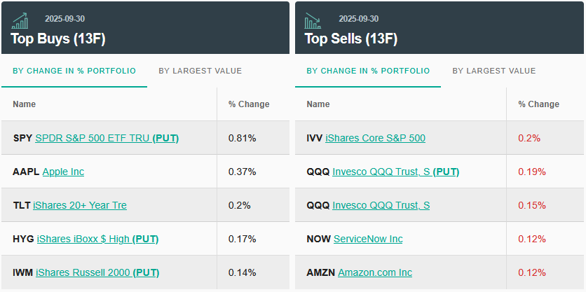Screen dimensions: 586x292
Task: Open the iShares Russell 2000 link
Action: point(83,272)
